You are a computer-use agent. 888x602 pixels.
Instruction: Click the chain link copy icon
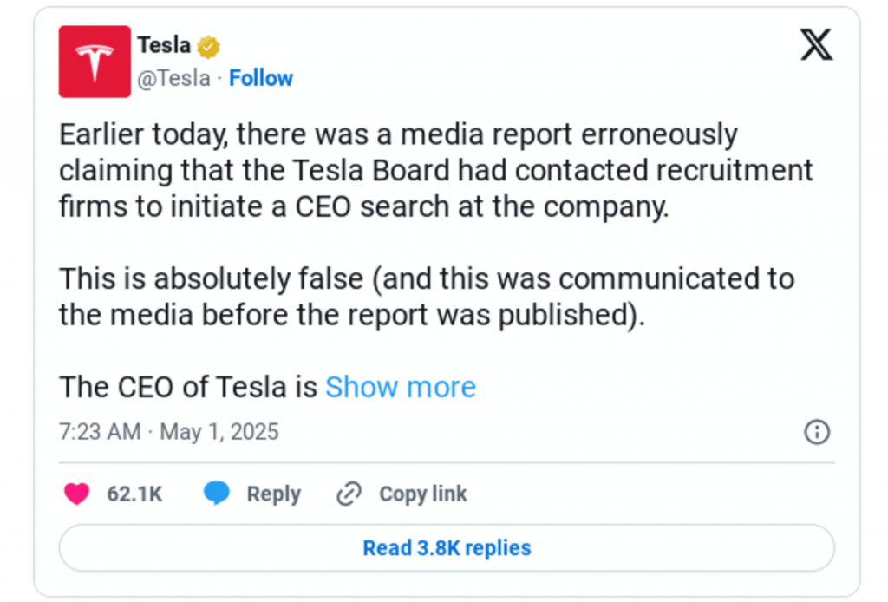click(349, 494)
